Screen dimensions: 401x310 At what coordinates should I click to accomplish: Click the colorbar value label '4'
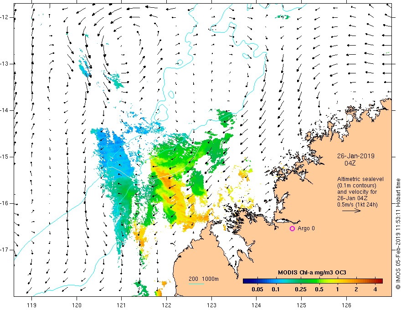coord(375,289)
